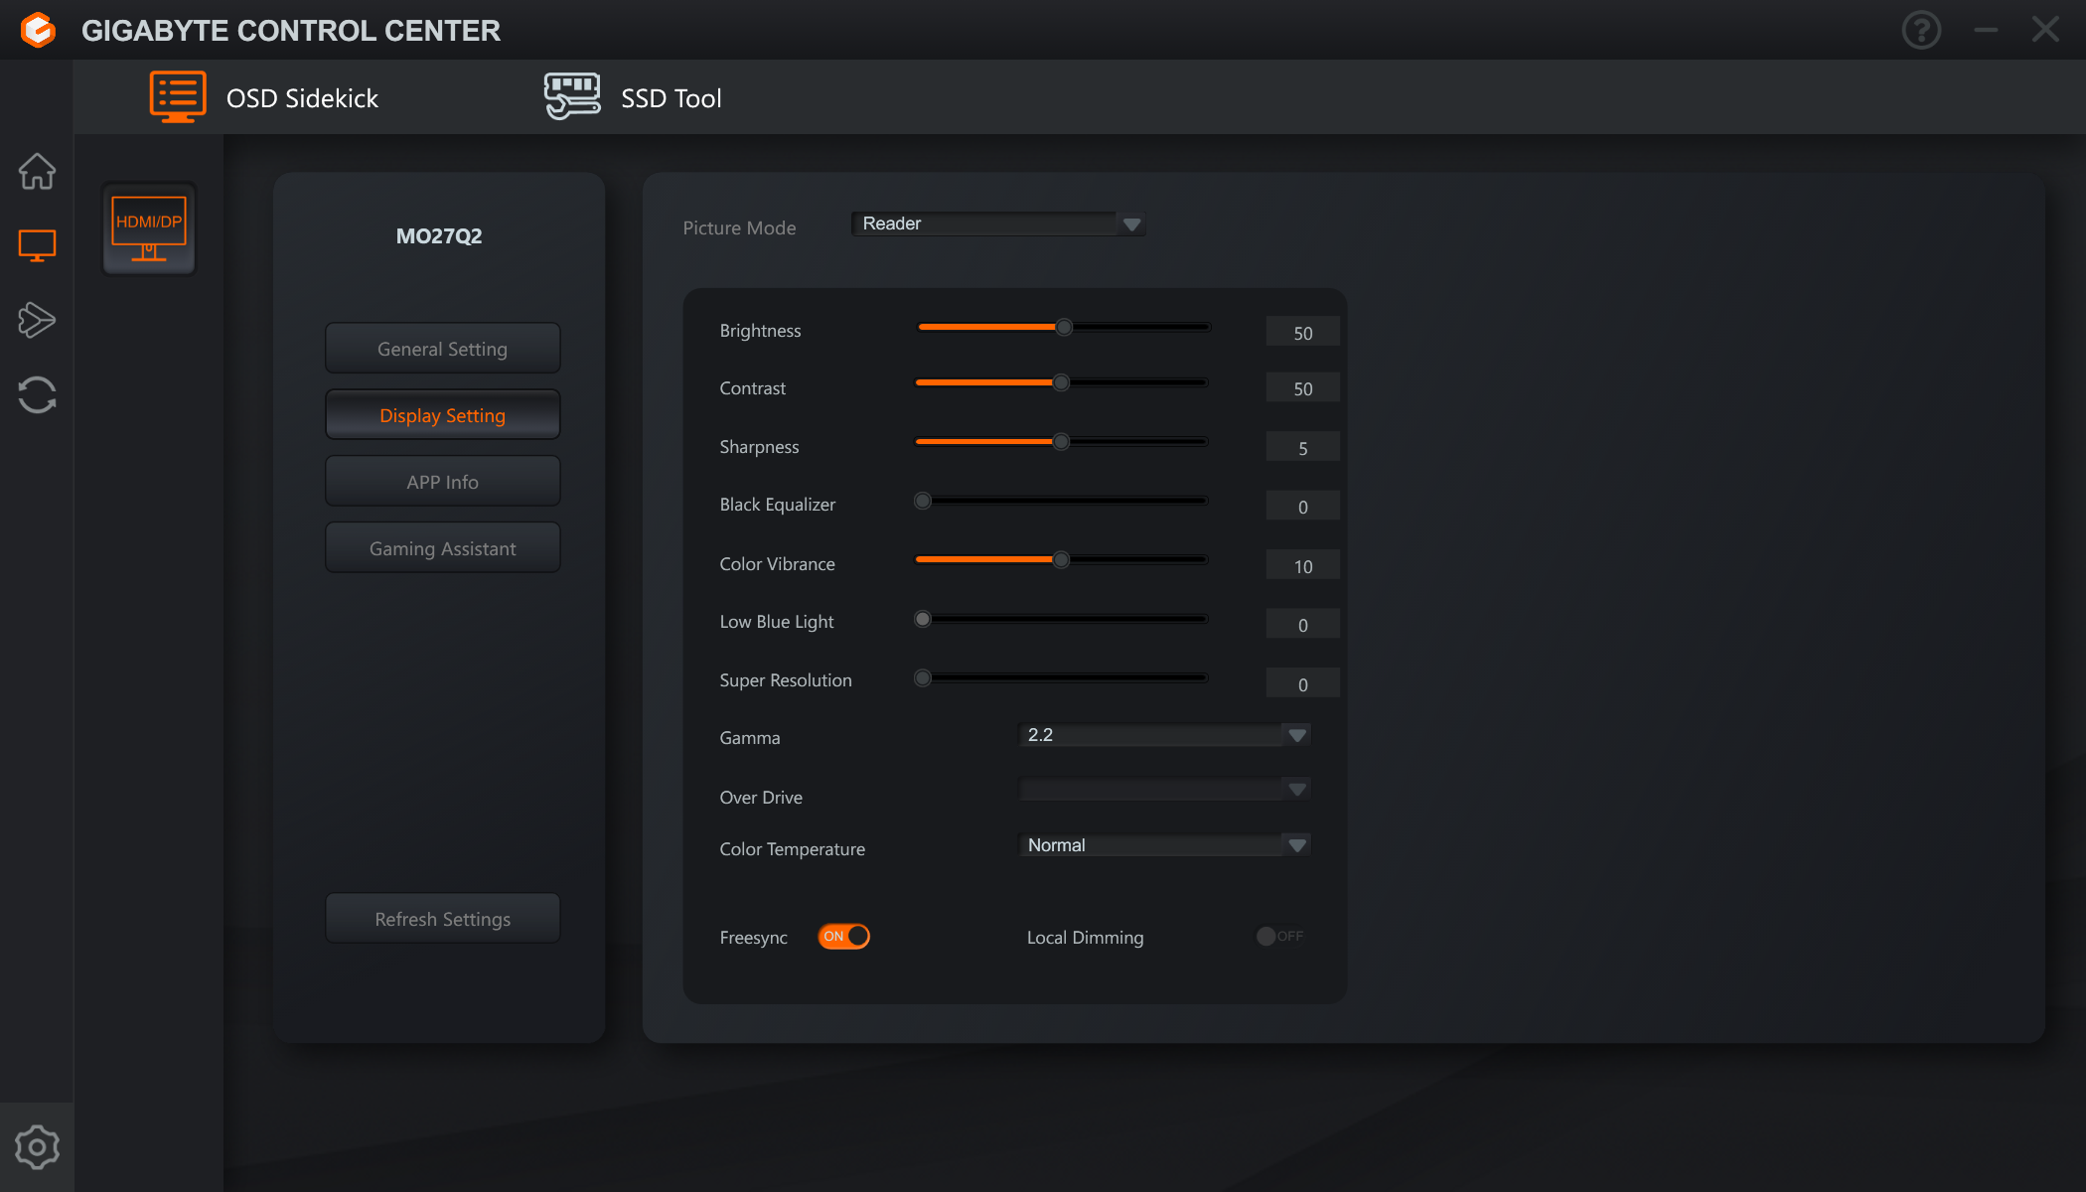Expand the Gamma dropdown
Viewport: 2086px width, 1192px height.
(1164, 735)
